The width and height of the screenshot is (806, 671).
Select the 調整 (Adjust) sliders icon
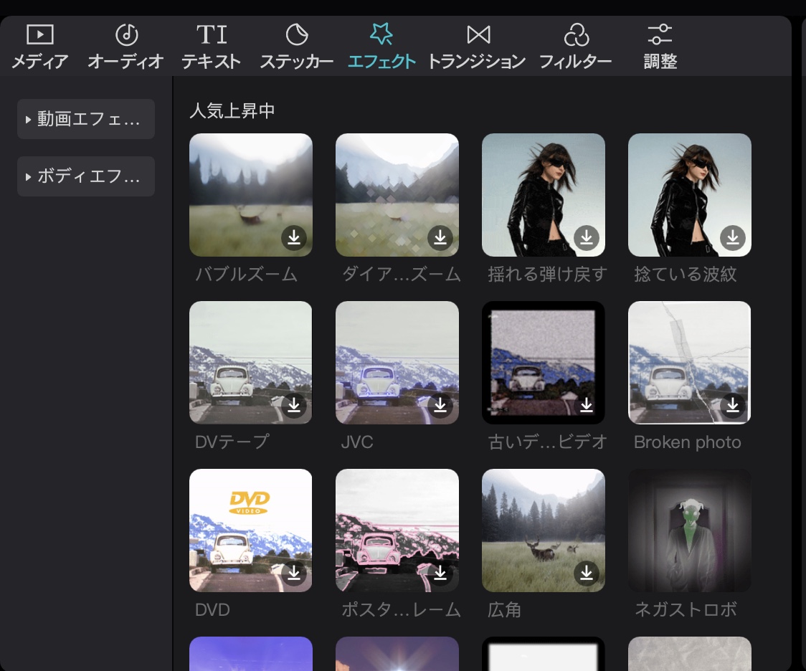pyautogui.click(x=659, y=44)
